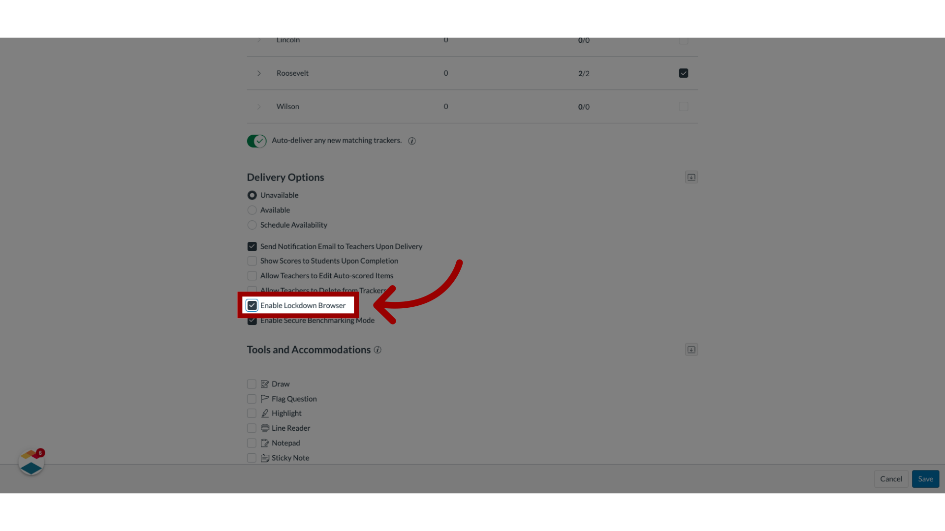Click the Delivery Options copy icon

691,177
